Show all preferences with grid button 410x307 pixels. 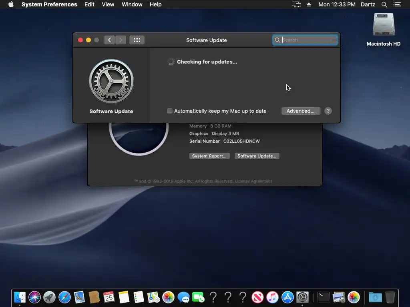tap(137, 40)
